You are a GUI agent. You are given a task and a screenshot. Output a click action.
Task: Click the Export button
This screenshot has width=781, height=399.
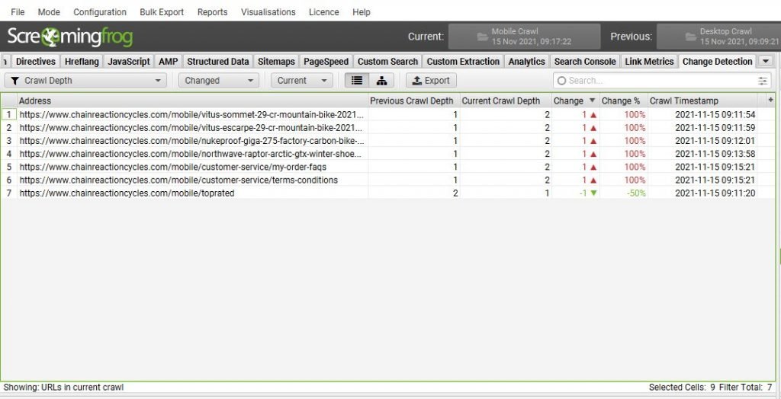pos(431,80)
